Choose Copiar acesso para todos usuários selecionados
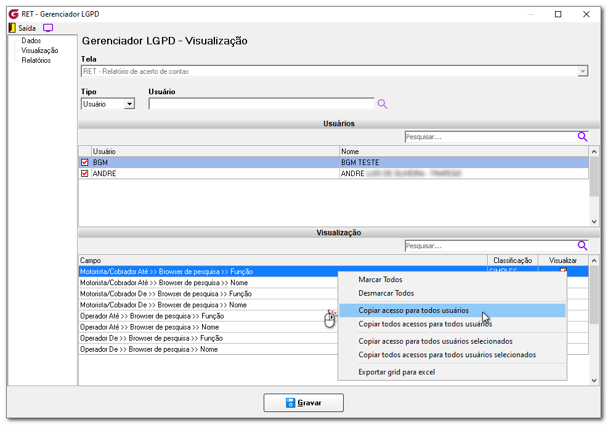Image resolution: width=608 pixels, height=425 pixels. [452, 341]
